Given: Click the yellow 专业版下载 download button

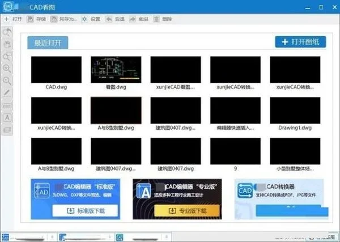Looking at the screenshot, I should click(x=187, y=211).
